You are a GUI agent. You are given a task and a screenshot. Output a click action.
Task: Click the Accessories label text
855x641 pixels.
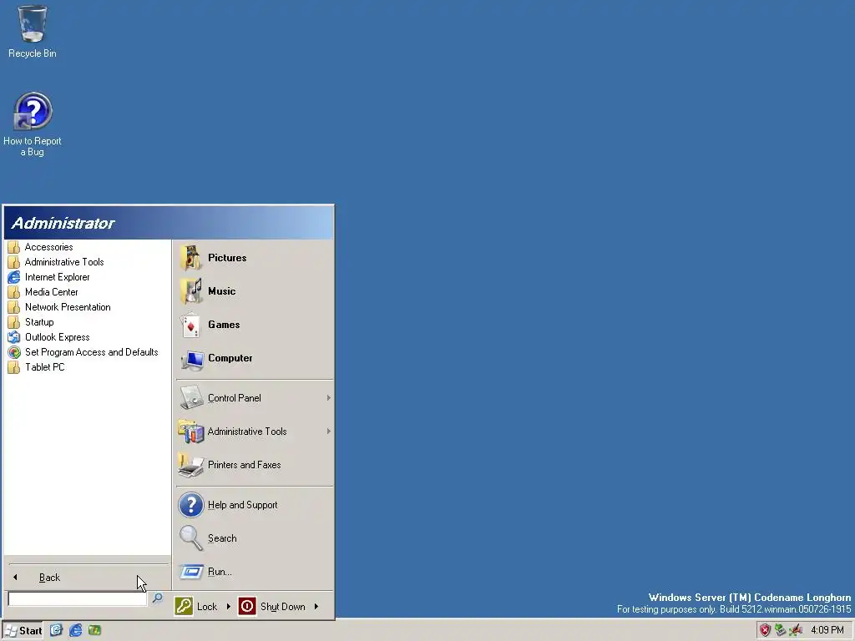click(x=48, y=247)
